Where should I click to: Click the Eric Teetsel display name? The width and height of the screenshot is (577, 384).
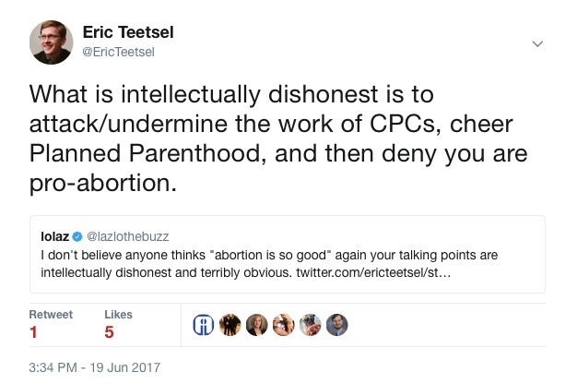tap(128, 32)
